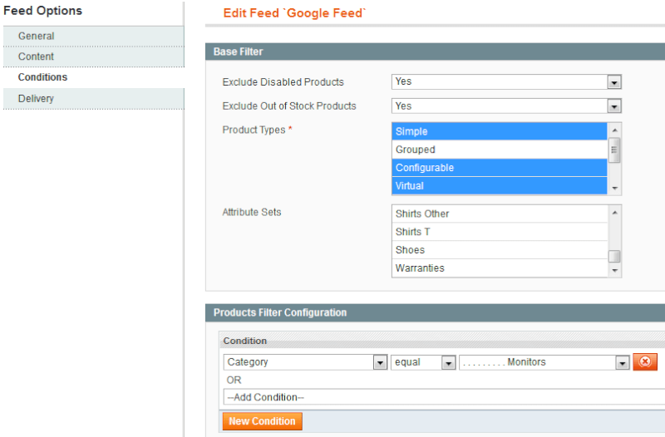Click the Attribute Sets label
This screenshot has width=665, height=437.
tap(252, 212)
